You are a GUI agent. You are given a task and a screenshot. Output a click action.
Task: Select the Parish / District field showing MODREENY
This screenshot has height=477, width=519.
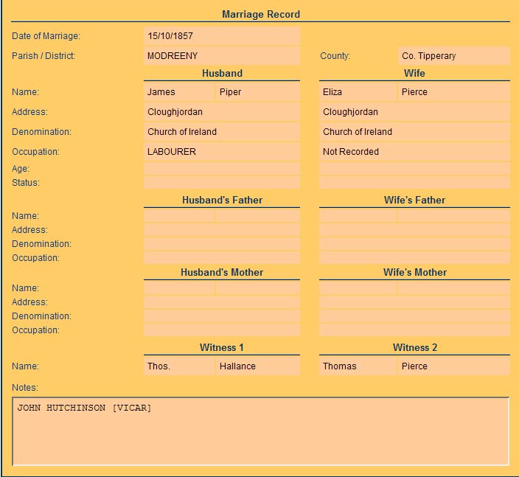(221, 56)
